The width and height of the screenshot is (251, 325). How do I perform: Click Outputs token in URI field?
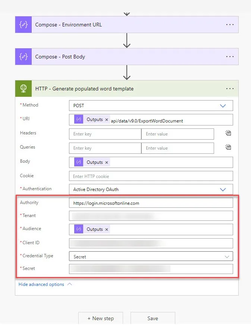click(x=92, y=120)
